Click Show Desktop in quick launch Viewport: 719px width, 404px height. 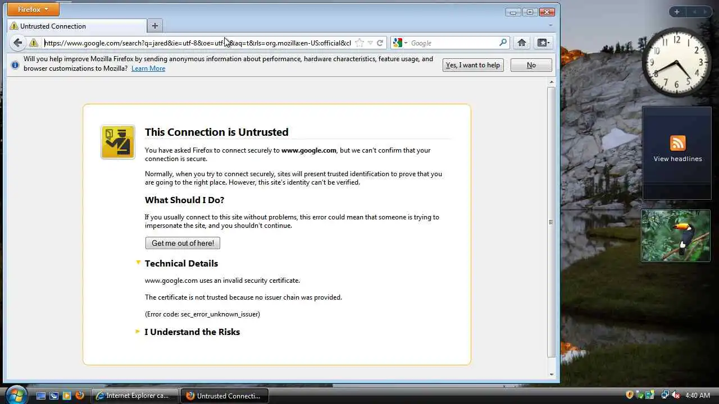[41, 396]
